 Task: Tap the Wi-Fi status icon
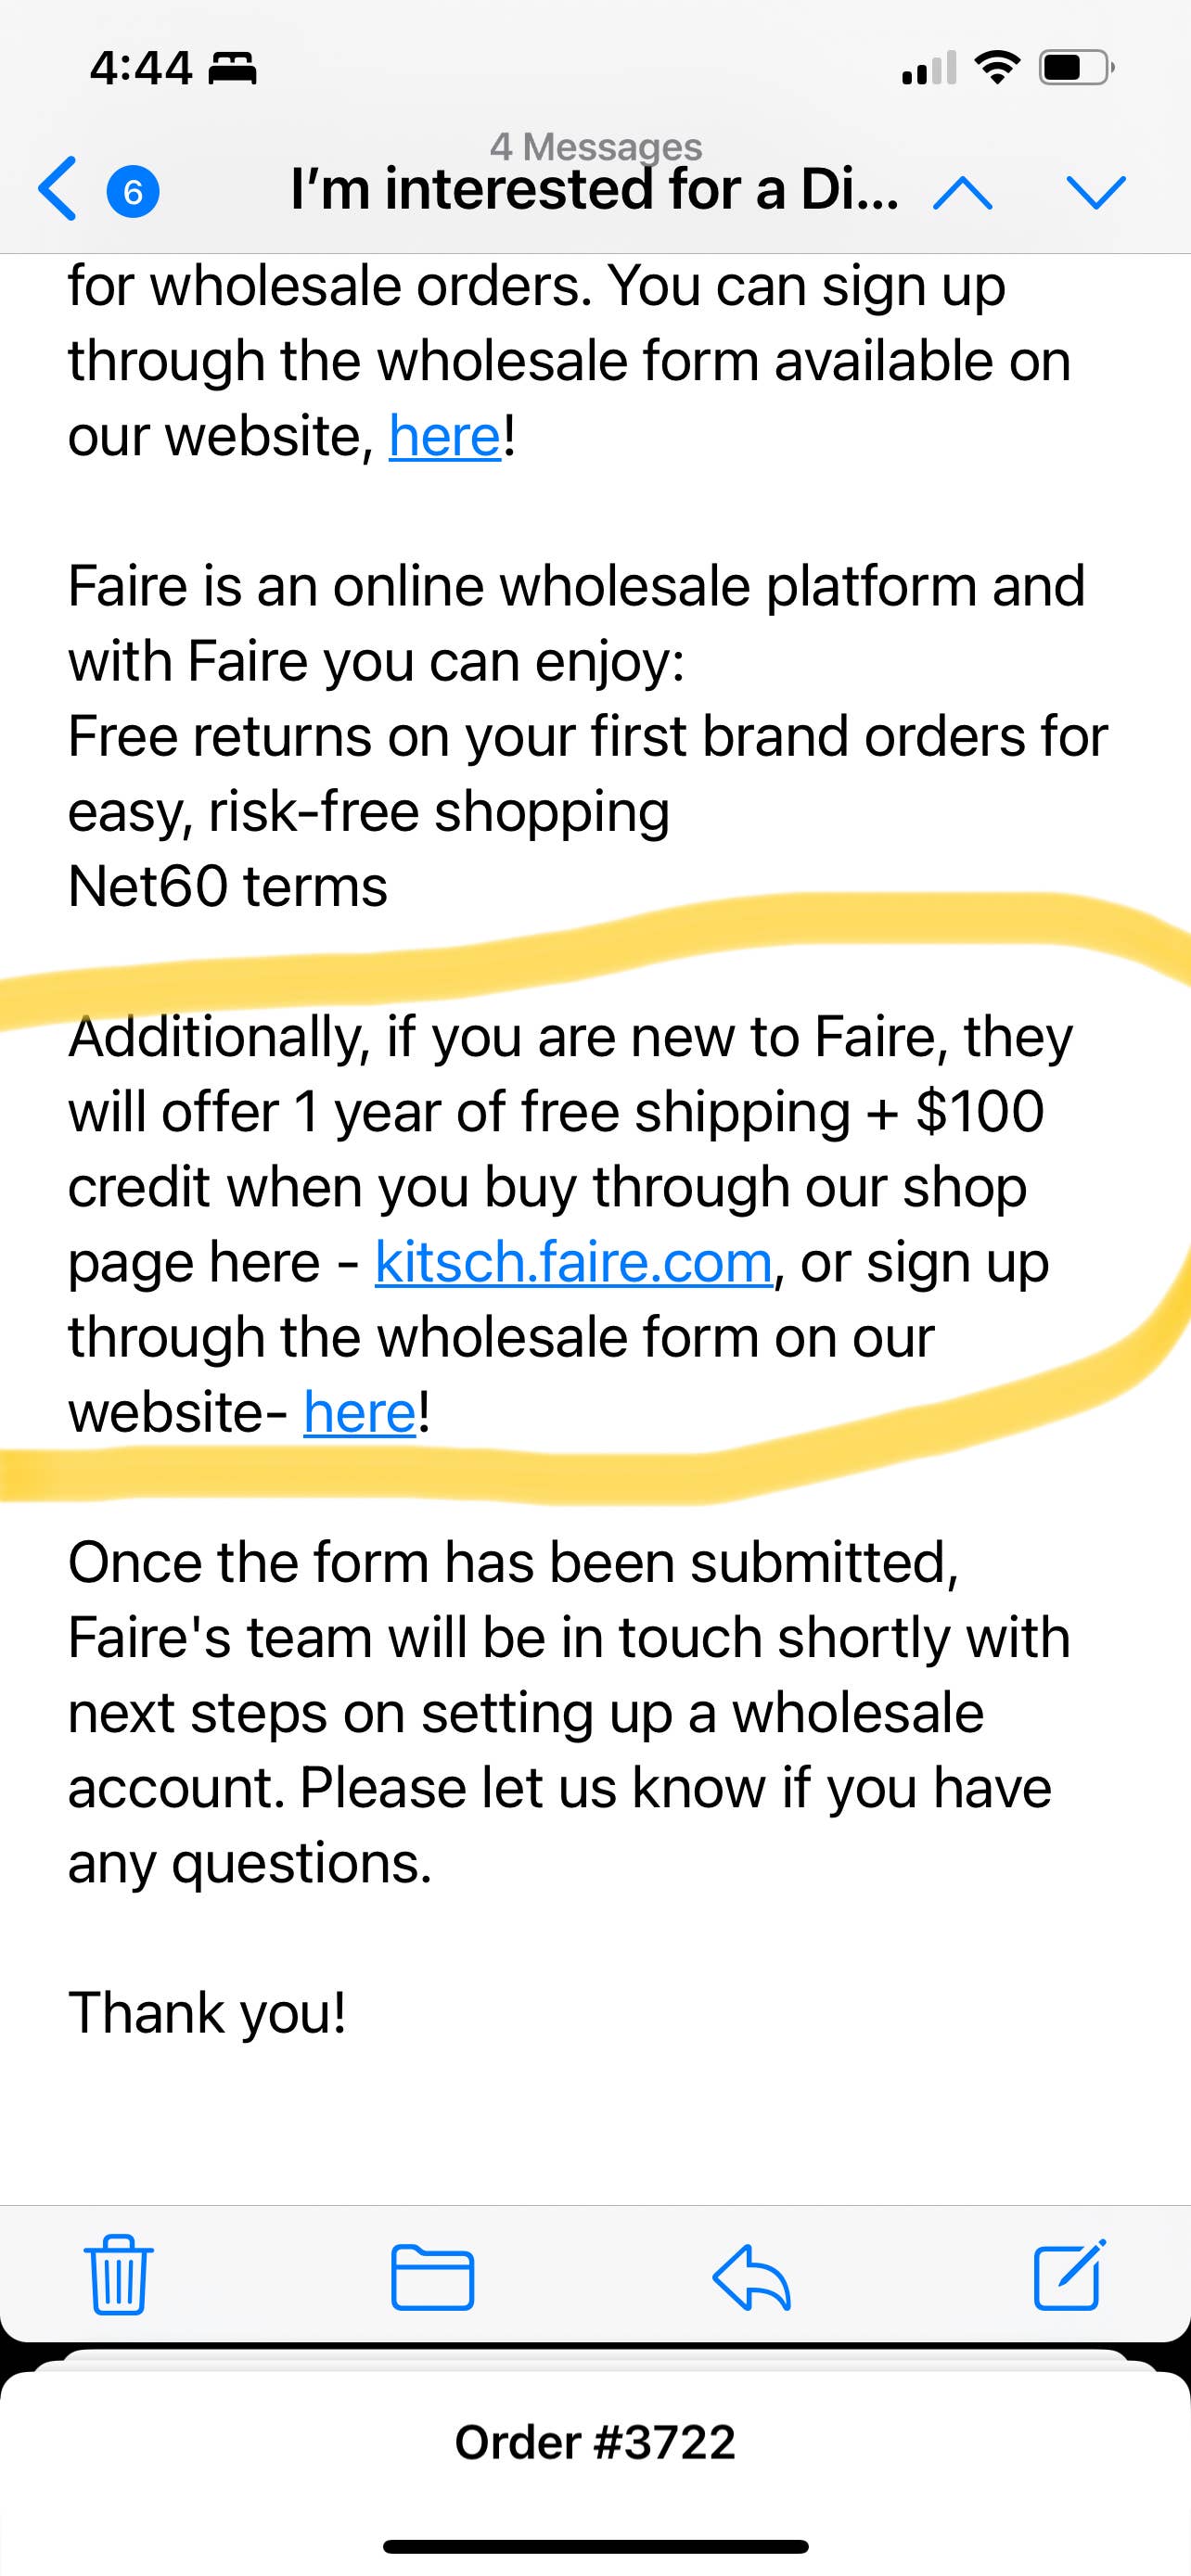(997, 68)
